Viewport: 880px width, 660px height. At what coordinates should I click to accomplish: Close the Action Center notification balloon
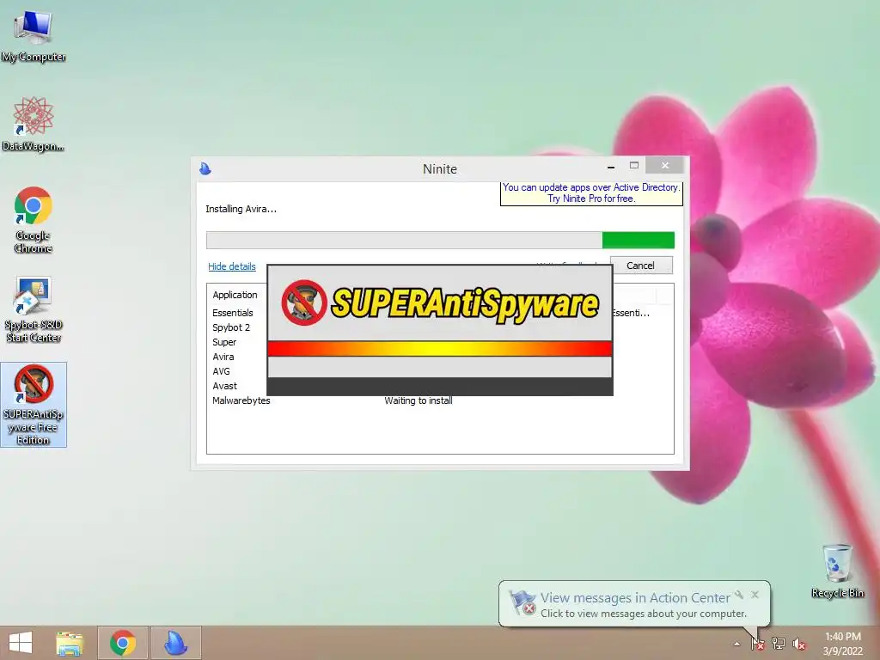point(755,595)
